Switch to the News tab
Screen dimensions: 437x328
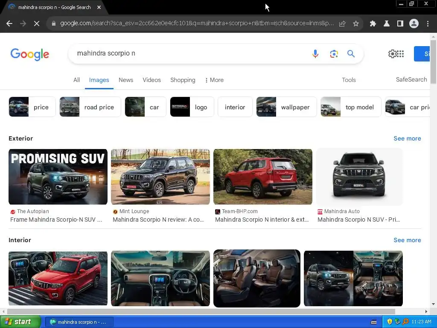coord(126,80)
